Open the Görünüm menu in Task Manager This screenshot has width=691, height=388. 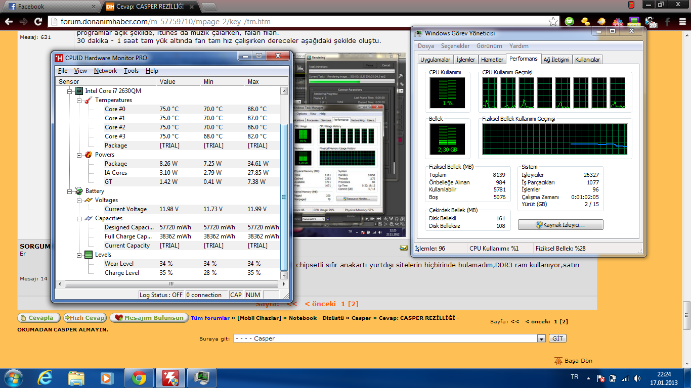(489, 45)
